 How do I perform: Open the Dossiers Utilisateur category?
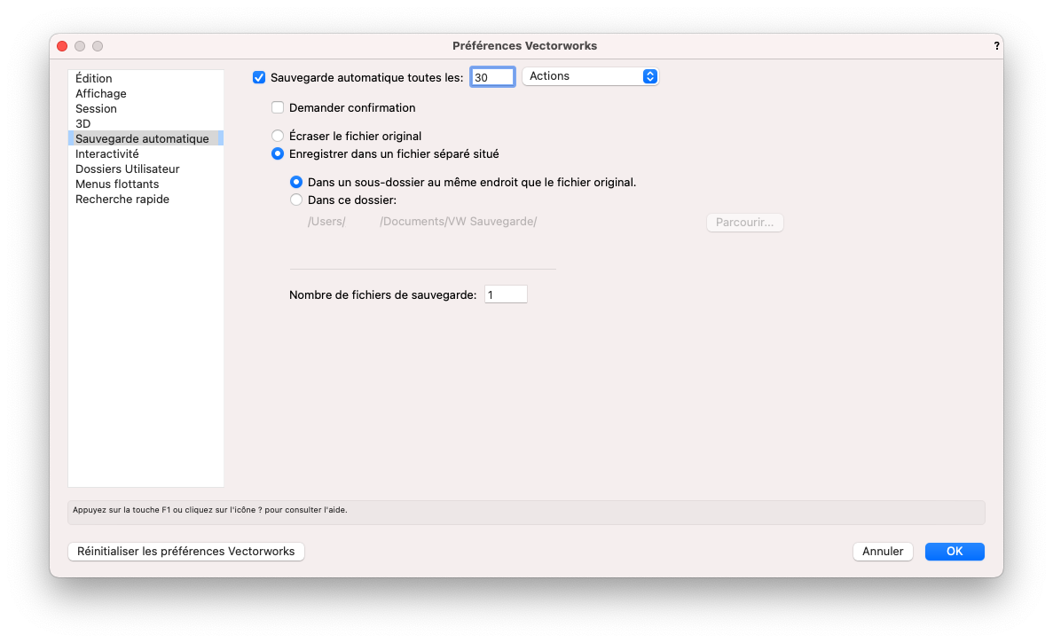[145, 169]
